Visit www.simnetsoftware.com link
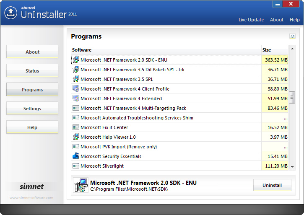Screen dimensions: 304x215 coord(31,198)
